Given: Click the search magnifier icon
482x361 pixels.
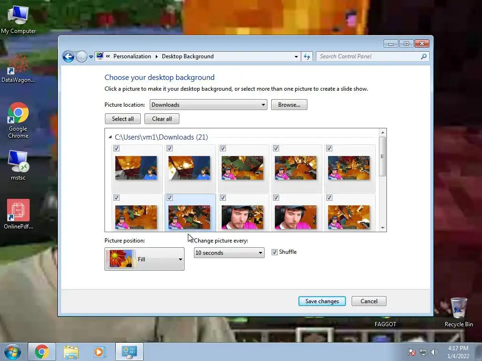Looking at the screenshot, I should pyautogui.click(x=424, y=56).
